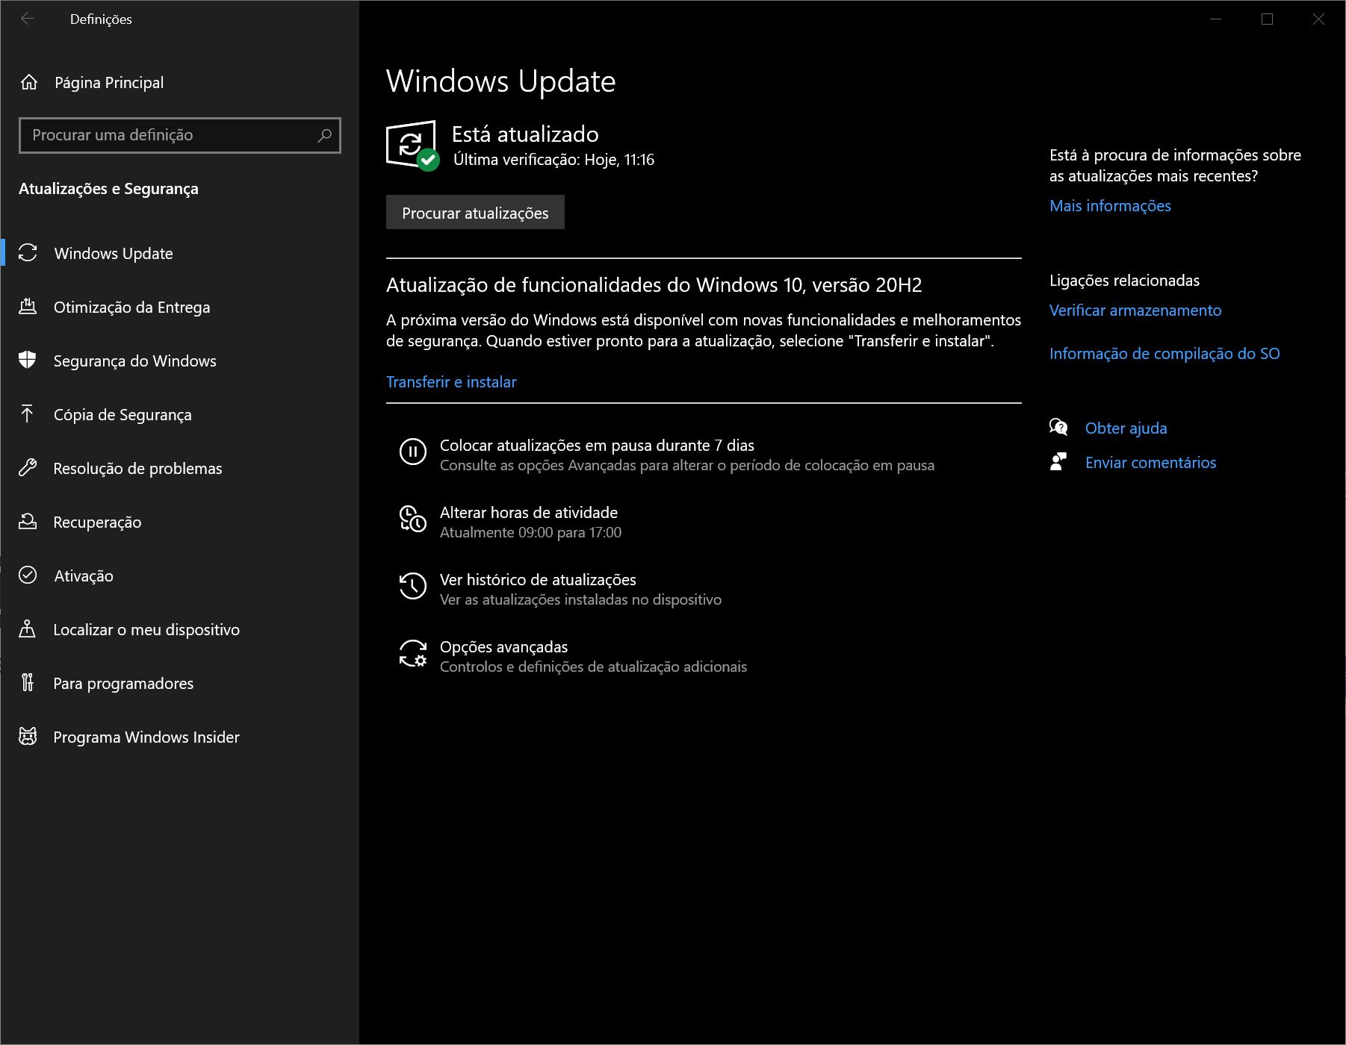Open Otimização da Entrega settings

[x=179, y=307]
